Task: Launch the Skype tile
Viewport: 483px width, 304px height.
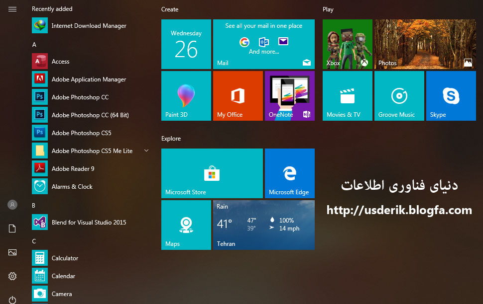Action: 451,95
